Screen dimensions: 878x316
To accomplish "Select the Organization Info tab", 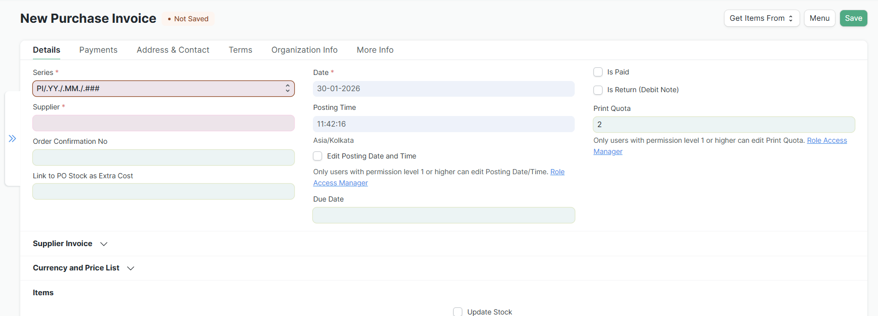I will (304, 50).
